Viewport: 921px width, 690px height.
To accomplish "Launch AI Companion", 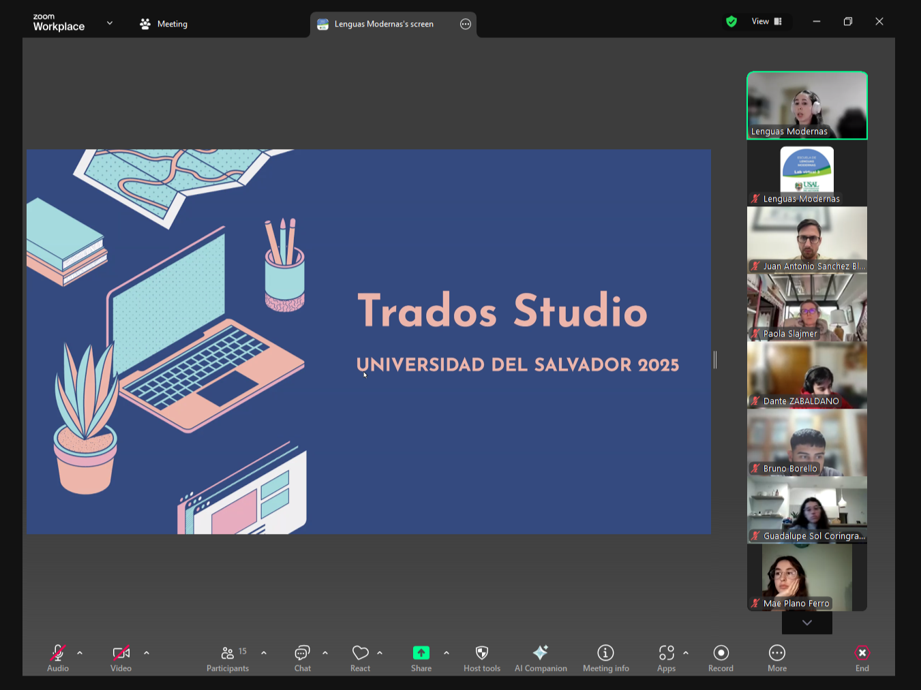I will pyautogui.click(x=541, y=657).
